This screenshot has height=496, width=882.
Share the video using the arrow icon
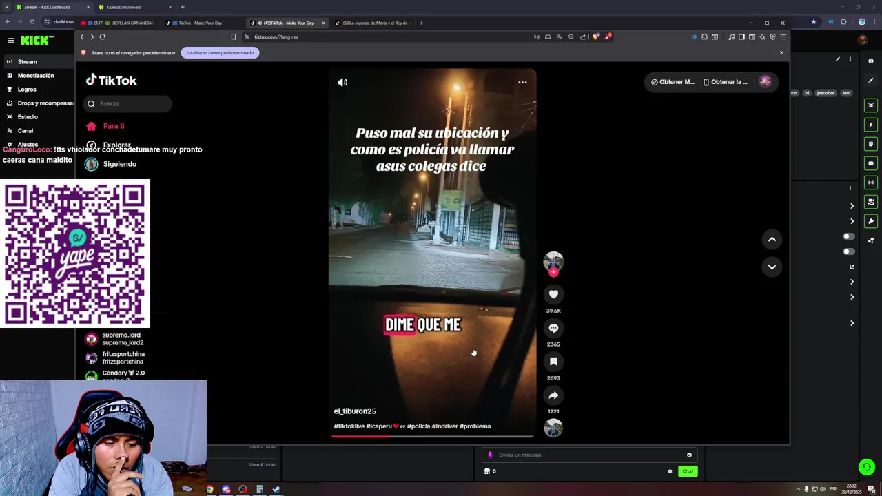pos(553,395)
